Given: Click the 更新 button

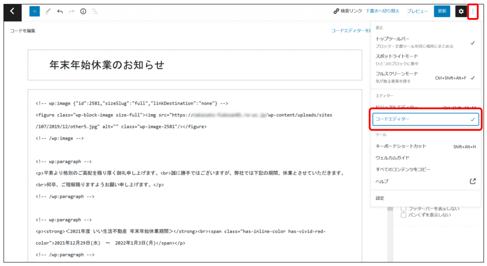Looking at the screenshot, I should click(x=442, y=11).
